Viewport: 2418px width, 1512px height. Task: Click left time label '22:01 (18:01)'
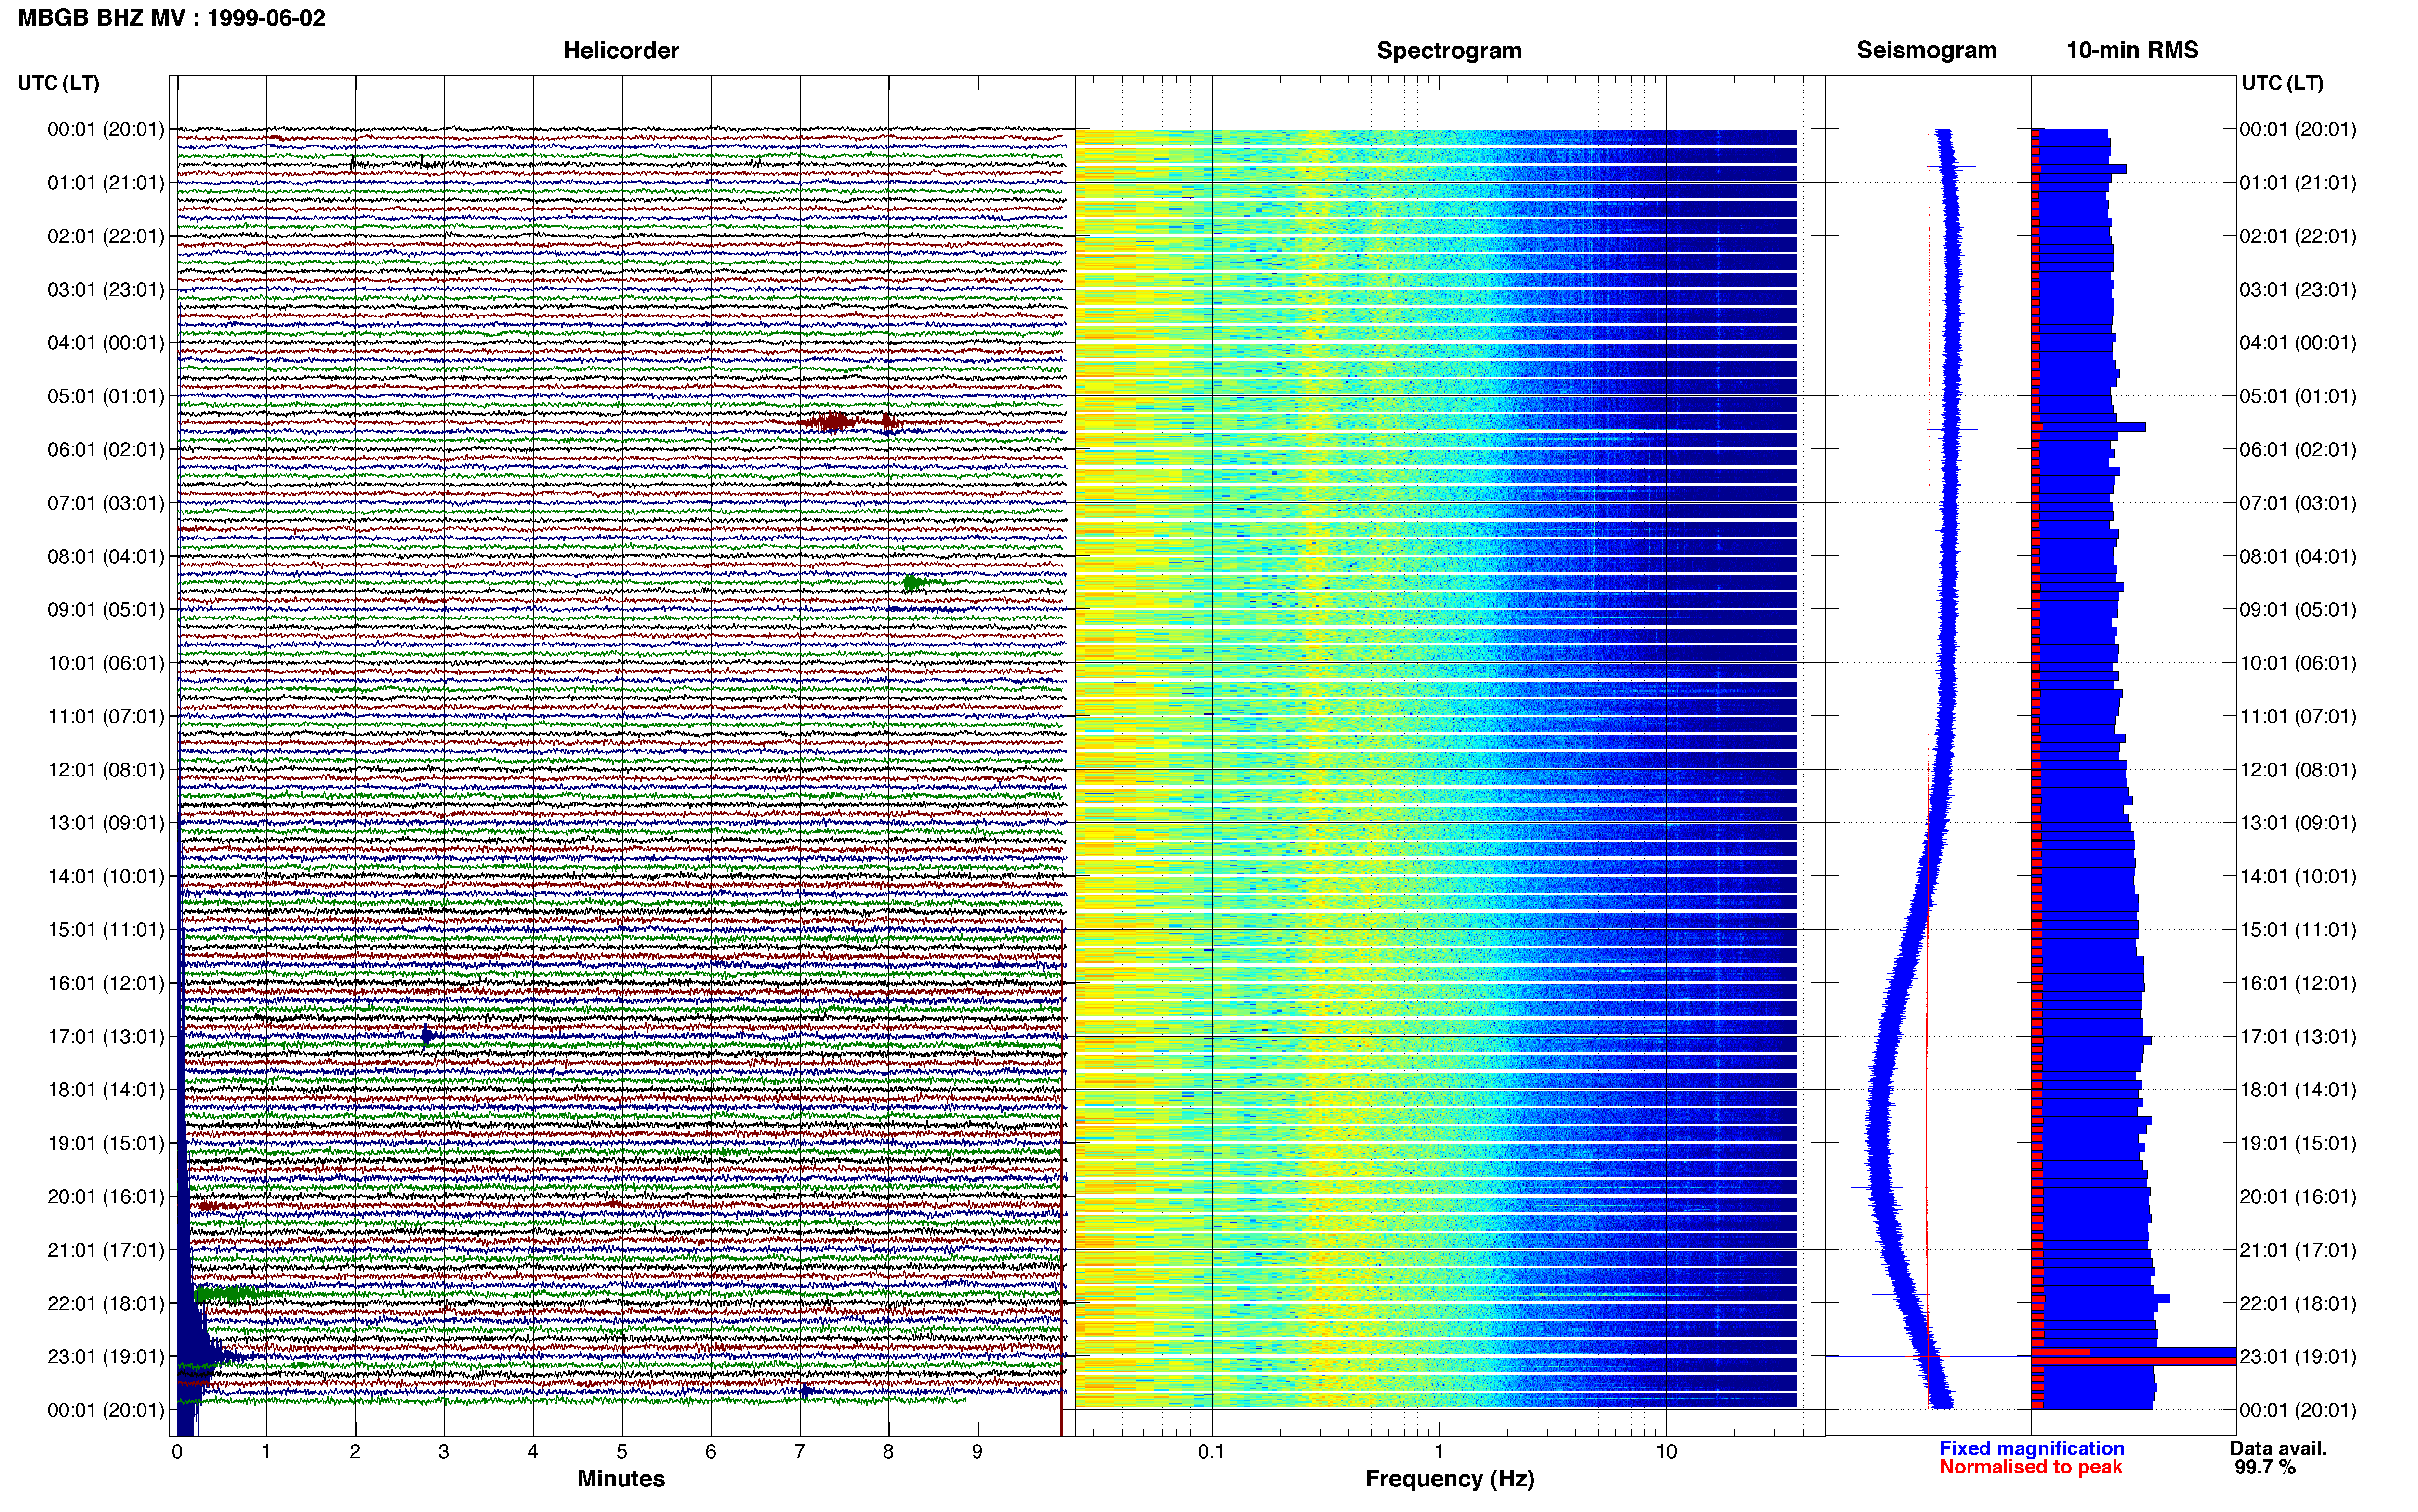pyautogui.click(x=106, y=1303)
